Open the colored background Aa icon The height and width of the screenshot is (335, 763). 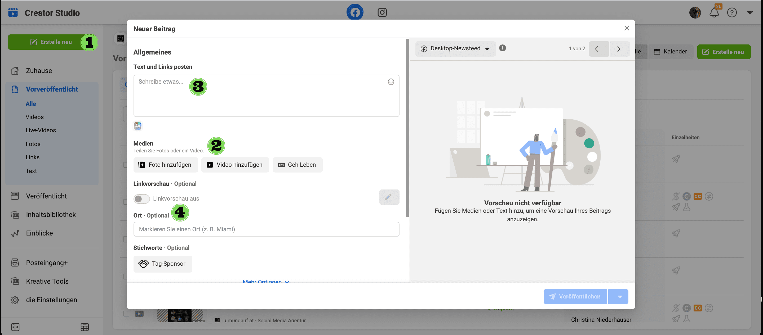[x=138, y=126]
